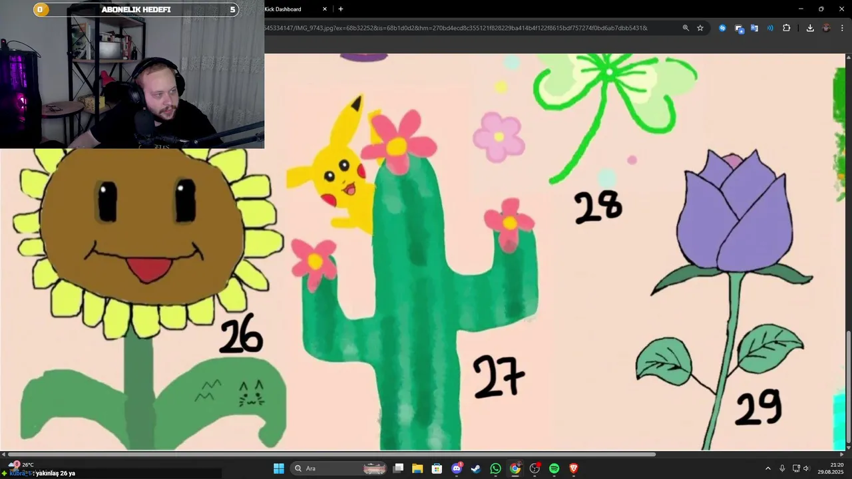Open the Chrome three-dot menu
This screenshot has height=479, width=852.
(842, 28)
